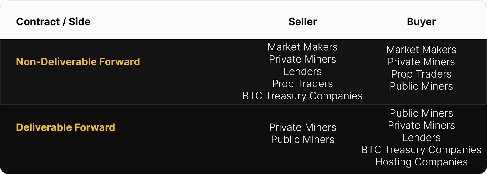Select Lenders in Deliverable Forward buyers
The height and width of the screenshot is (174, 487).
tap(421, 137)
